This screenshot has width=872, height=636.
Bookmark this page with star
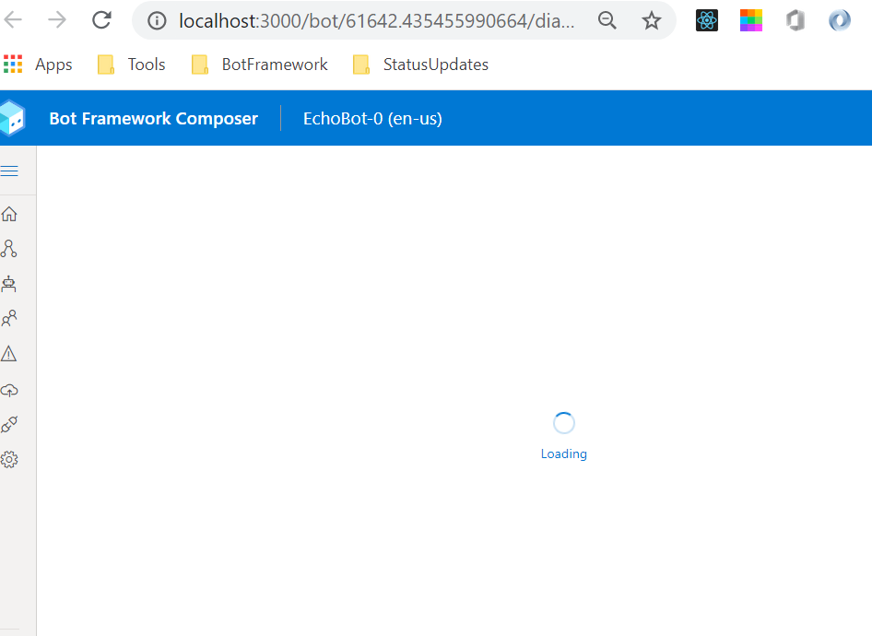[x=651, y=21]
